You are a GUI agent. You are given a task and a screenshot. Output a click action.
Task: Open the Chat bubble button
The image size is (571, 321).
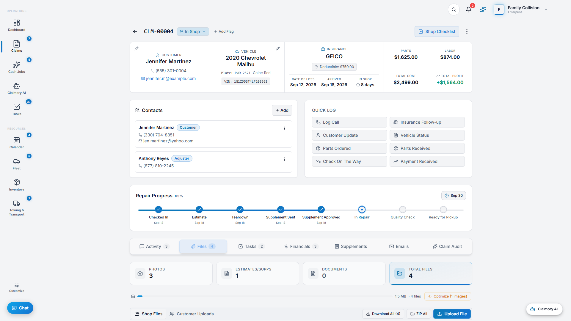click(x=20, y=308)
